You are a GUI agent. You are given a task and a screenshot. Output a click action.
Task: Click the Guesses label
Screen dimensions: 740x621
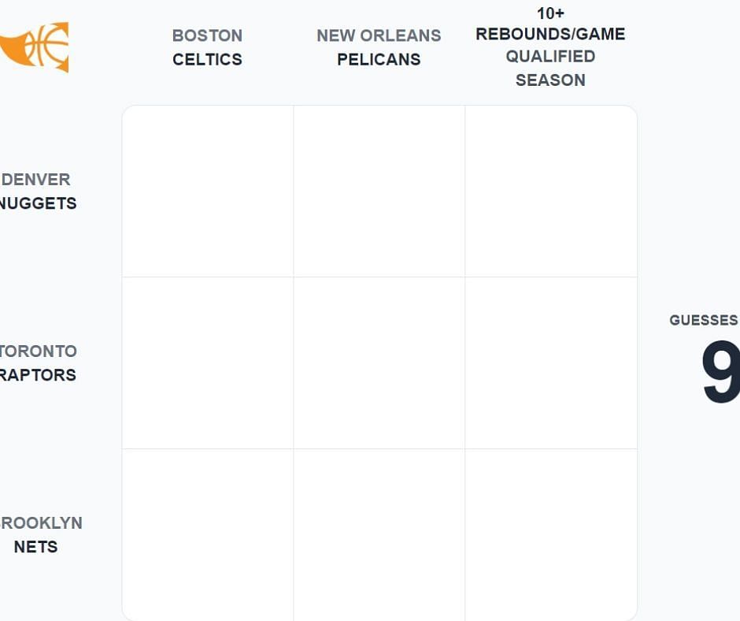click(x=703, y=320)
